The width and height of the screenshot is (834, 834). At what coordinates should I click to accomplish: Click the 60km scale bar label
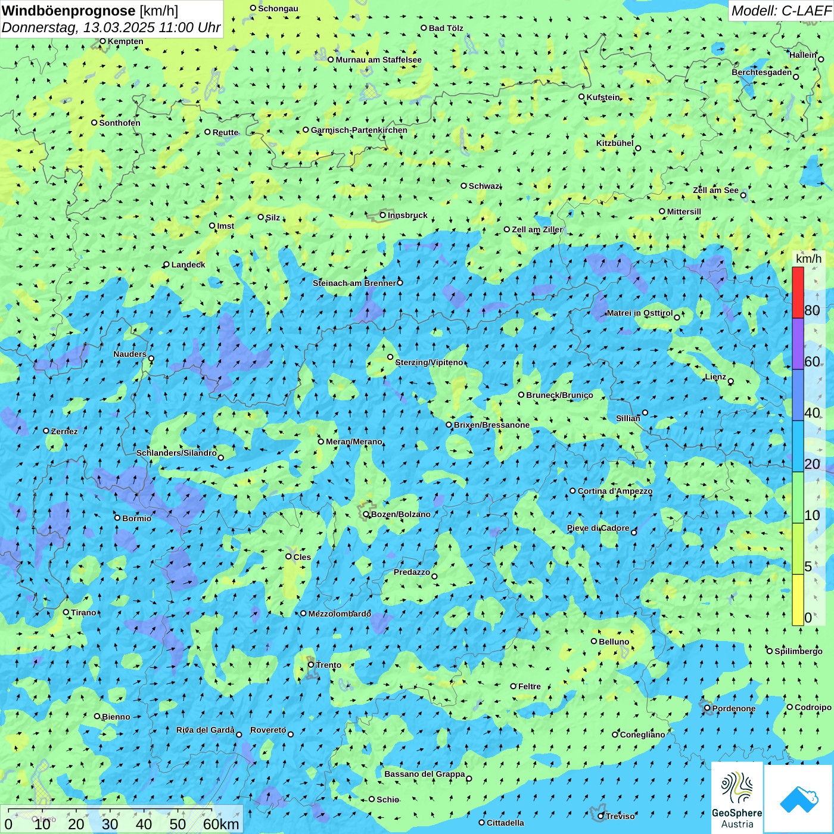click(221, 824)
